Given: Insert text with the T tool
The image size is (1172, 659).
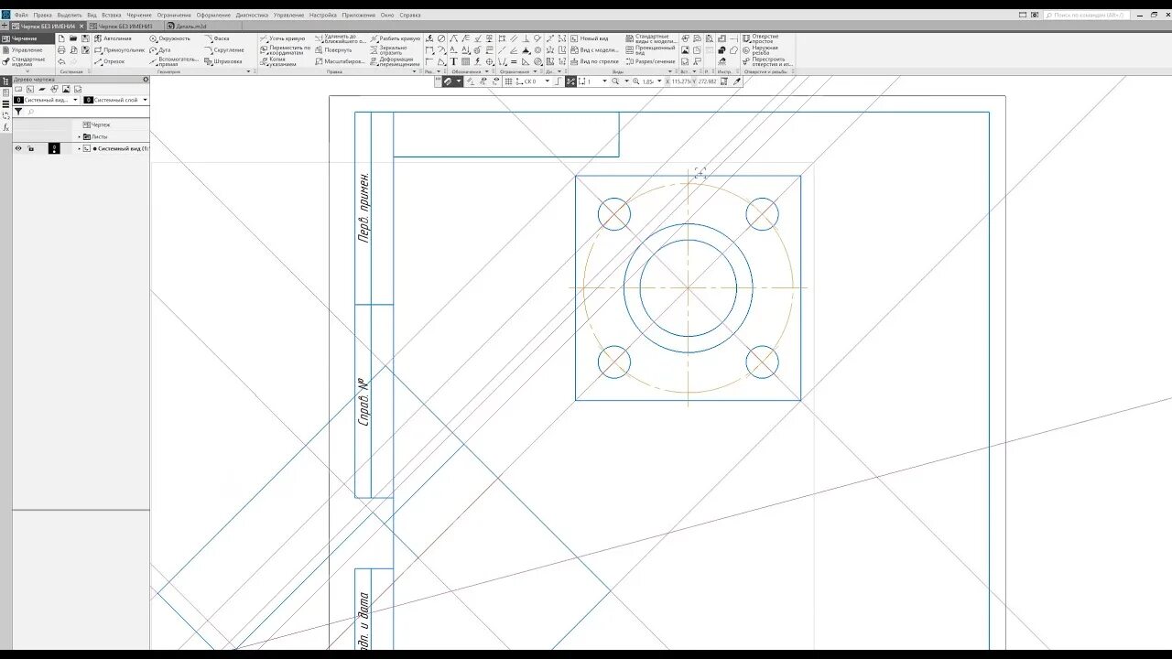Looking at the screenshot, I should point(454,61).
